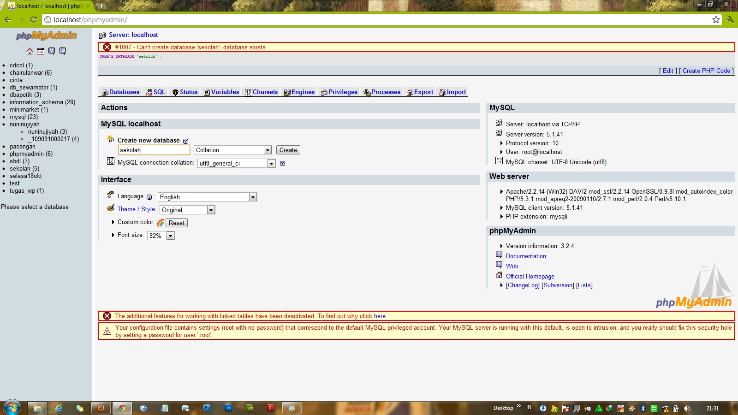Click the Reset custom color button
Viewport: 738px width, 415px height.
177,223
